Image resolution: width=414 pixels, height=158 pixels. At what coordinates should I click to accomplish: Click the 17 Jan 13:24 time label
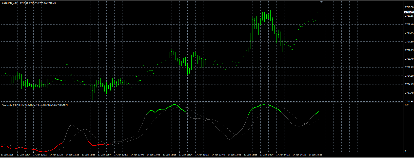[x=186, y=154]
